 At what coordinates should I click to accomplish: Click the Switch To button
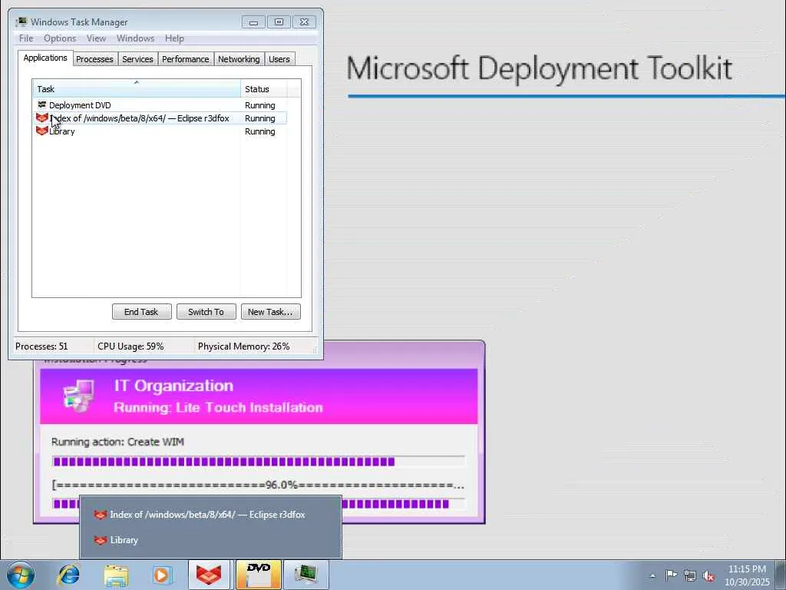click(206, 312)
